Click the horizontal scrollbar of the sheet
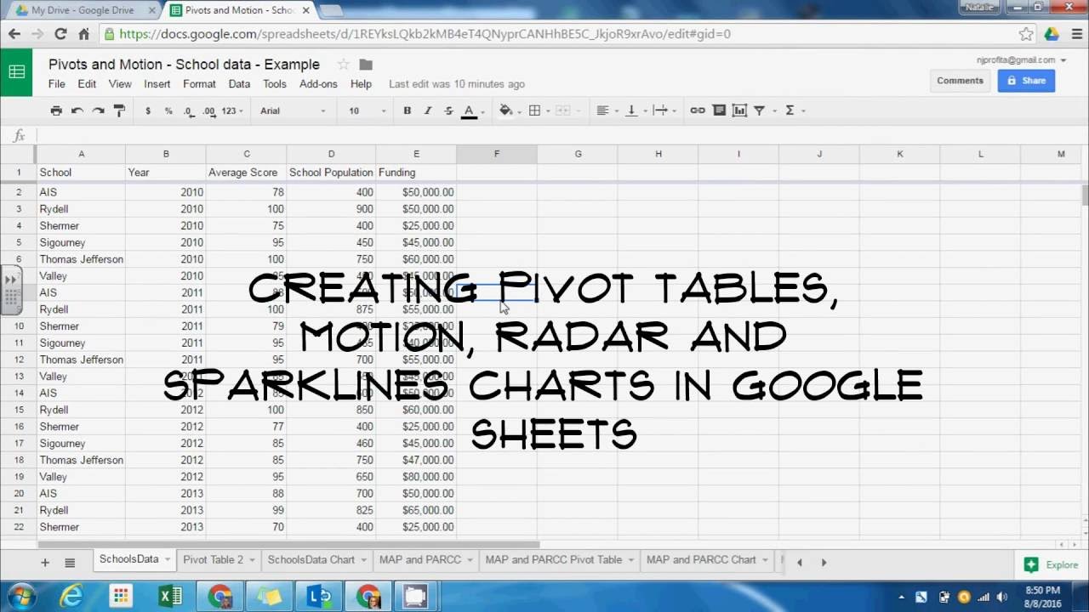This screenshot has width=1089, height=612. [x=288, y=545]
